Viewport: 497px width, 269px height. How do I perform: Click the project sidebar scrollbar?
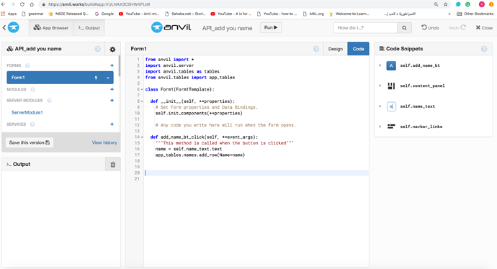pos(119,66)
